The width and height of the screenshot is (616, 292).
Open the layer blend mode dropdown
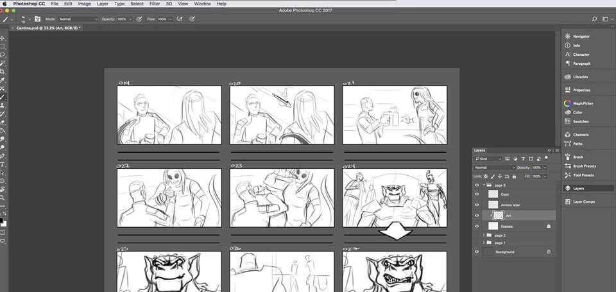[495, 167]
